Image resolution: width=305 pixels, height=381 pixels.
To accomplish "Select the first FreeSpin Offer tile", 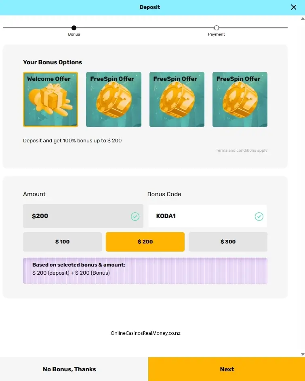I will coord(114,99).
